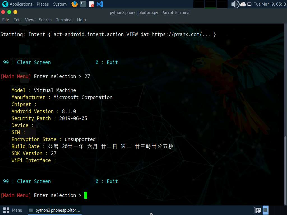Click the date and time clock
This screenshot has width=287, height=215.
coord(270,4)
